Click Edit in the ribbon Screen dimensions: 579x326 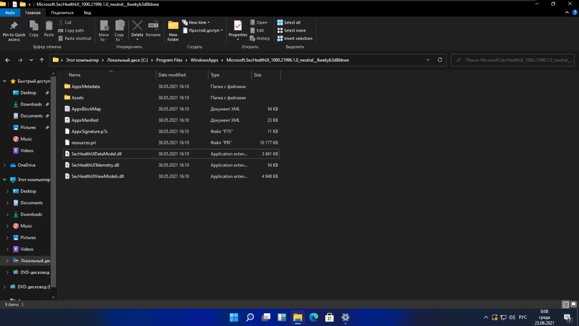coord(257,30)
